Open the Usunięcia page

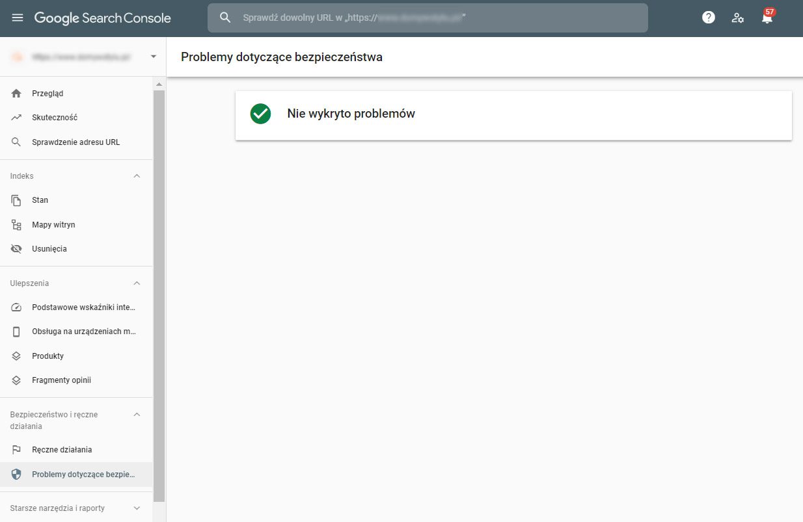click(x=76, y=249)
